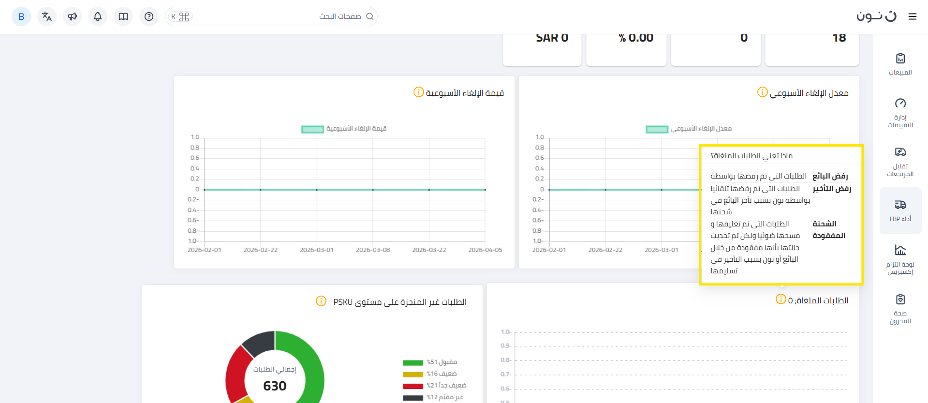Open the notifications bell
This screenshot has height=403, width=928.
point(98,16)
